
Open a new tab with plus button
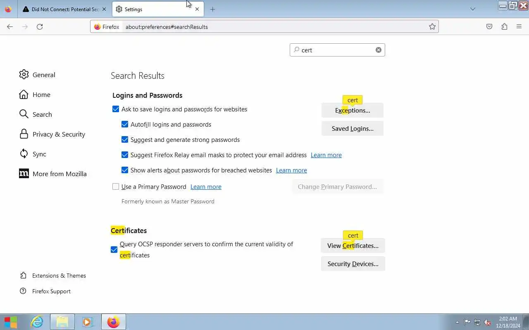[212, 9]
